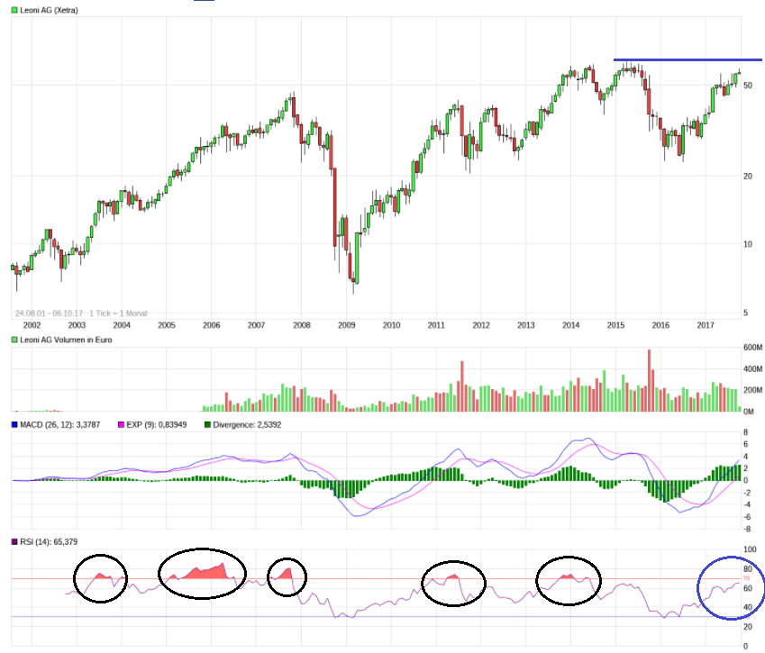Click the magenta EXP legend swatch

tap(121, 425)
